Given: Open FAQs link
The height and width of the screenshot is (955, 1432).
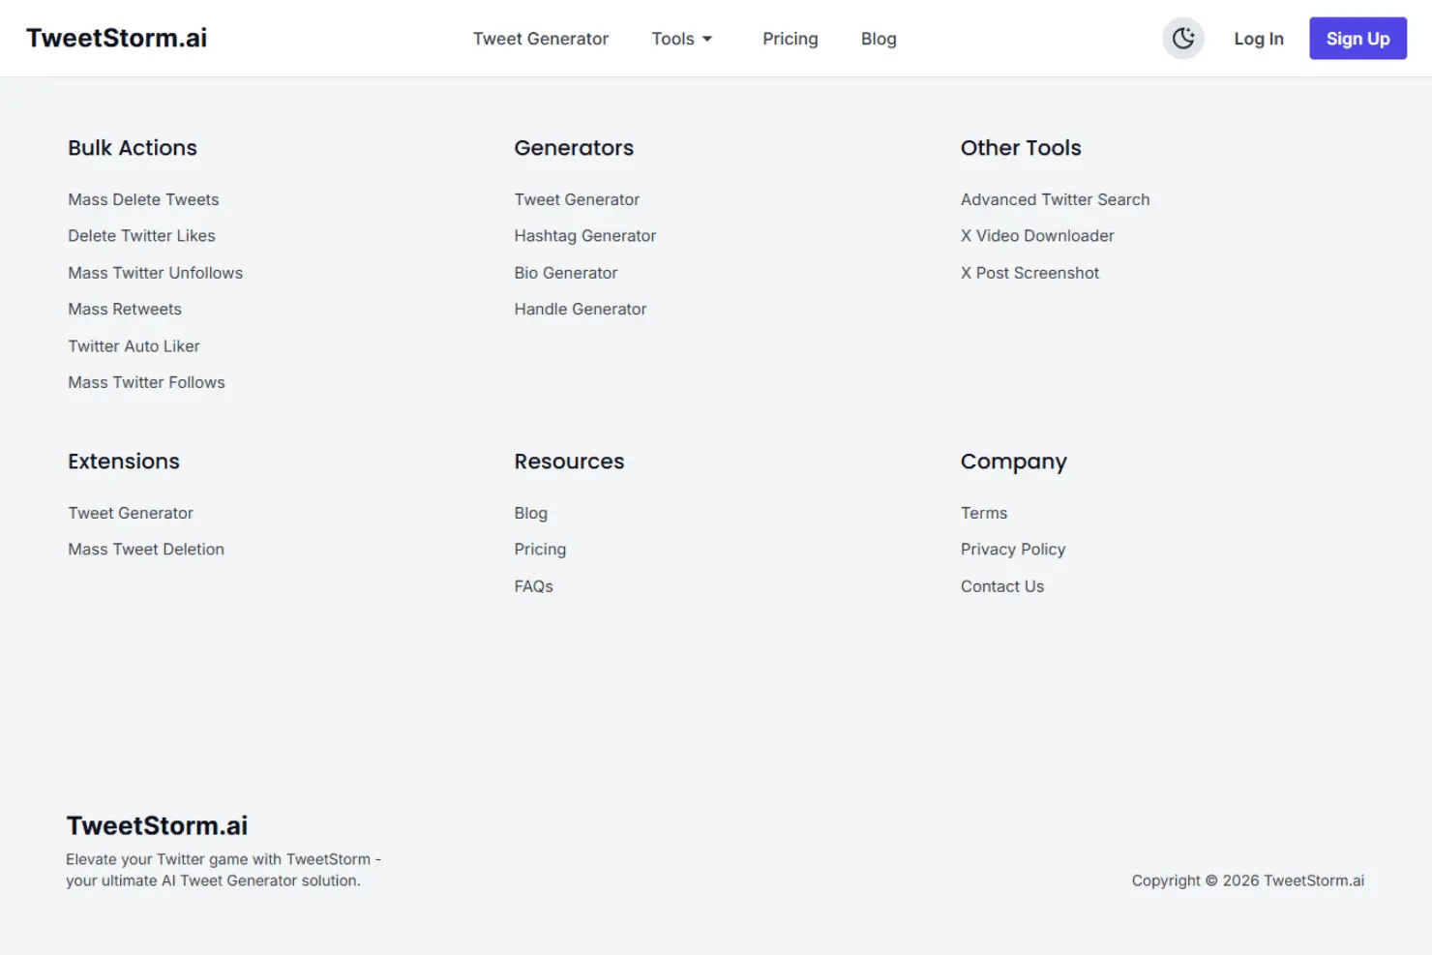Looking at the screenshot, I should (x=533, y=586).
